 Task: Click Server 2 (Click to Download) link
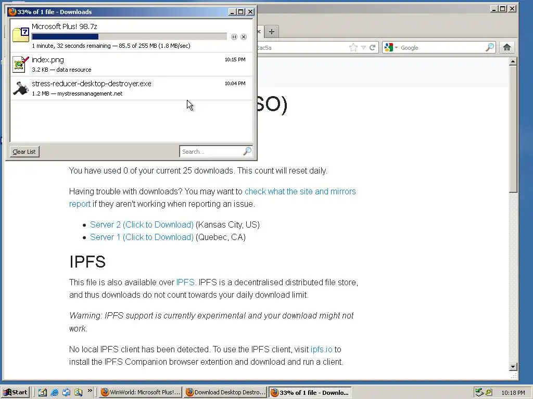(x=142, y=224)
